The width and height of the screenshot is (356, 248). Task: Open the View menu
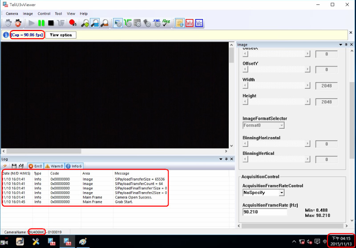point(71,14)
